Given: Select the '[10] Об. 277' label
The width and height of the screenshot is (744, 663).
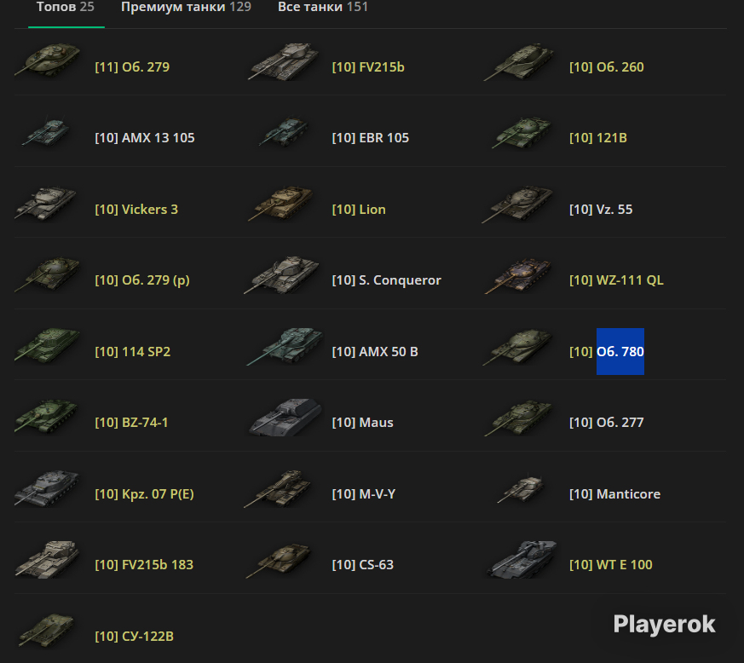Looking at the screenshot, I should pyautogui.click(x=607, y=423).
